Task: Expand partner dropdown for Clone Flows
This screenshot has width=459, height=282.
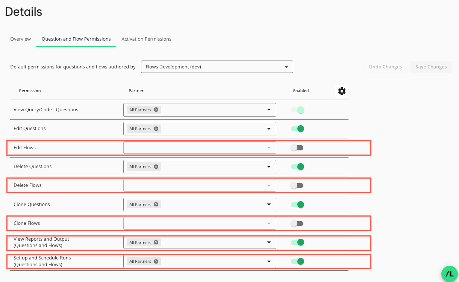Action: tap(269, 223)
